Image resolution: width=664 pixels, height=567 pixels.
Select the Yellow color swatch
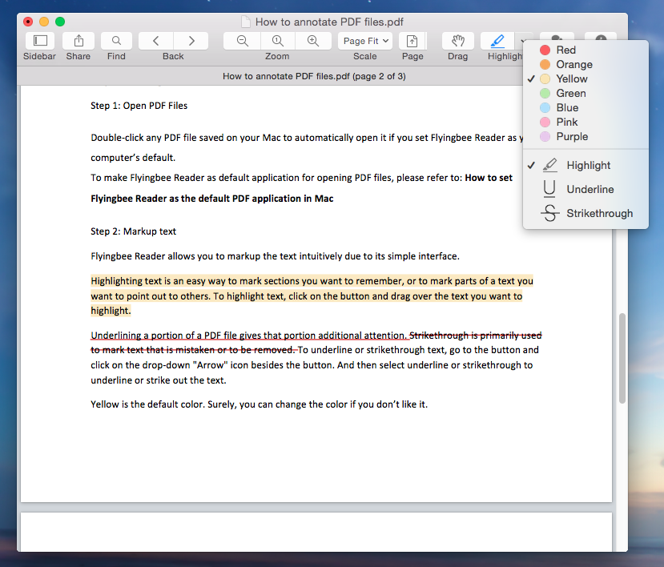tap(545, 78)
